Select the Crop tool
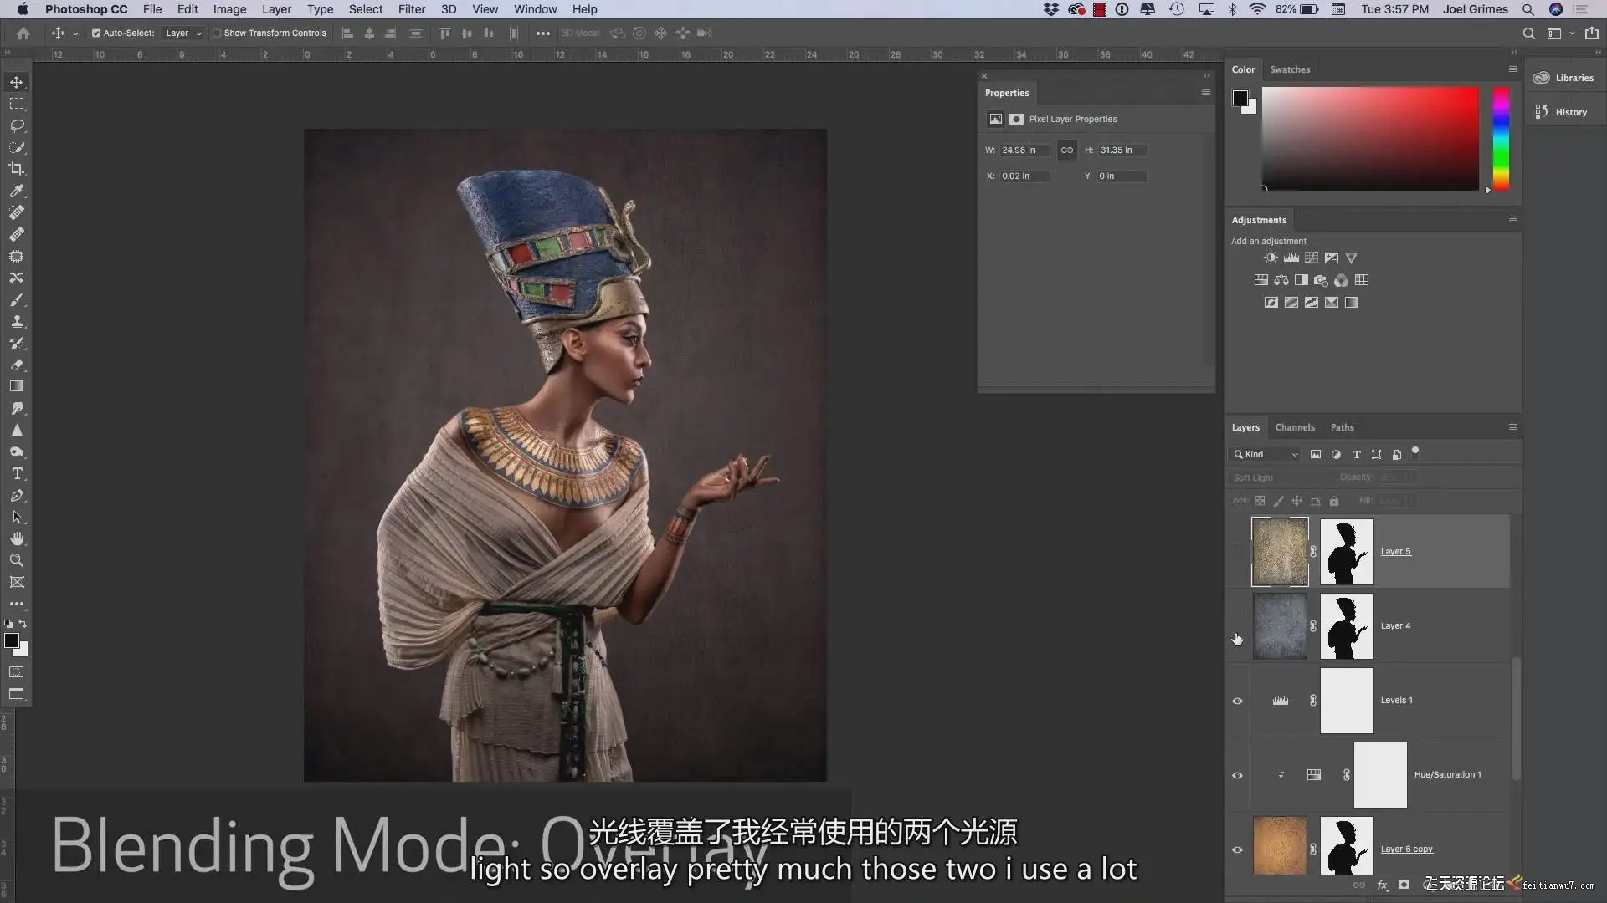Viewport: 1607px width, 903px height. 17,169
